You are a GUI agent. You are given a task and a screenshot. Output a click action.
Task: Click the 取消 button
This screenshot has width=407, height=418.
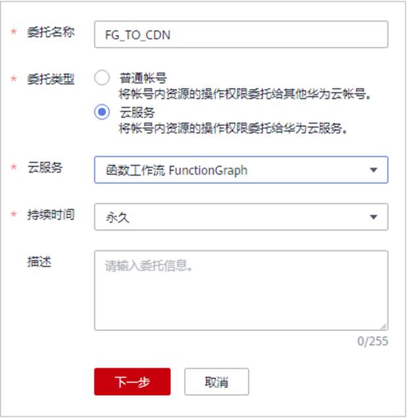pyautogui.click(x=216, y=382)
